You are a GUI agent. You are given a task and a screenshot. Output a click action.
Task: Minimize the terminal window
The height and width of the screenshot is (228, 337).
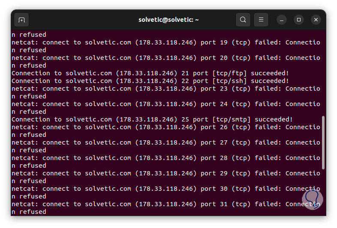click(282, 20)
